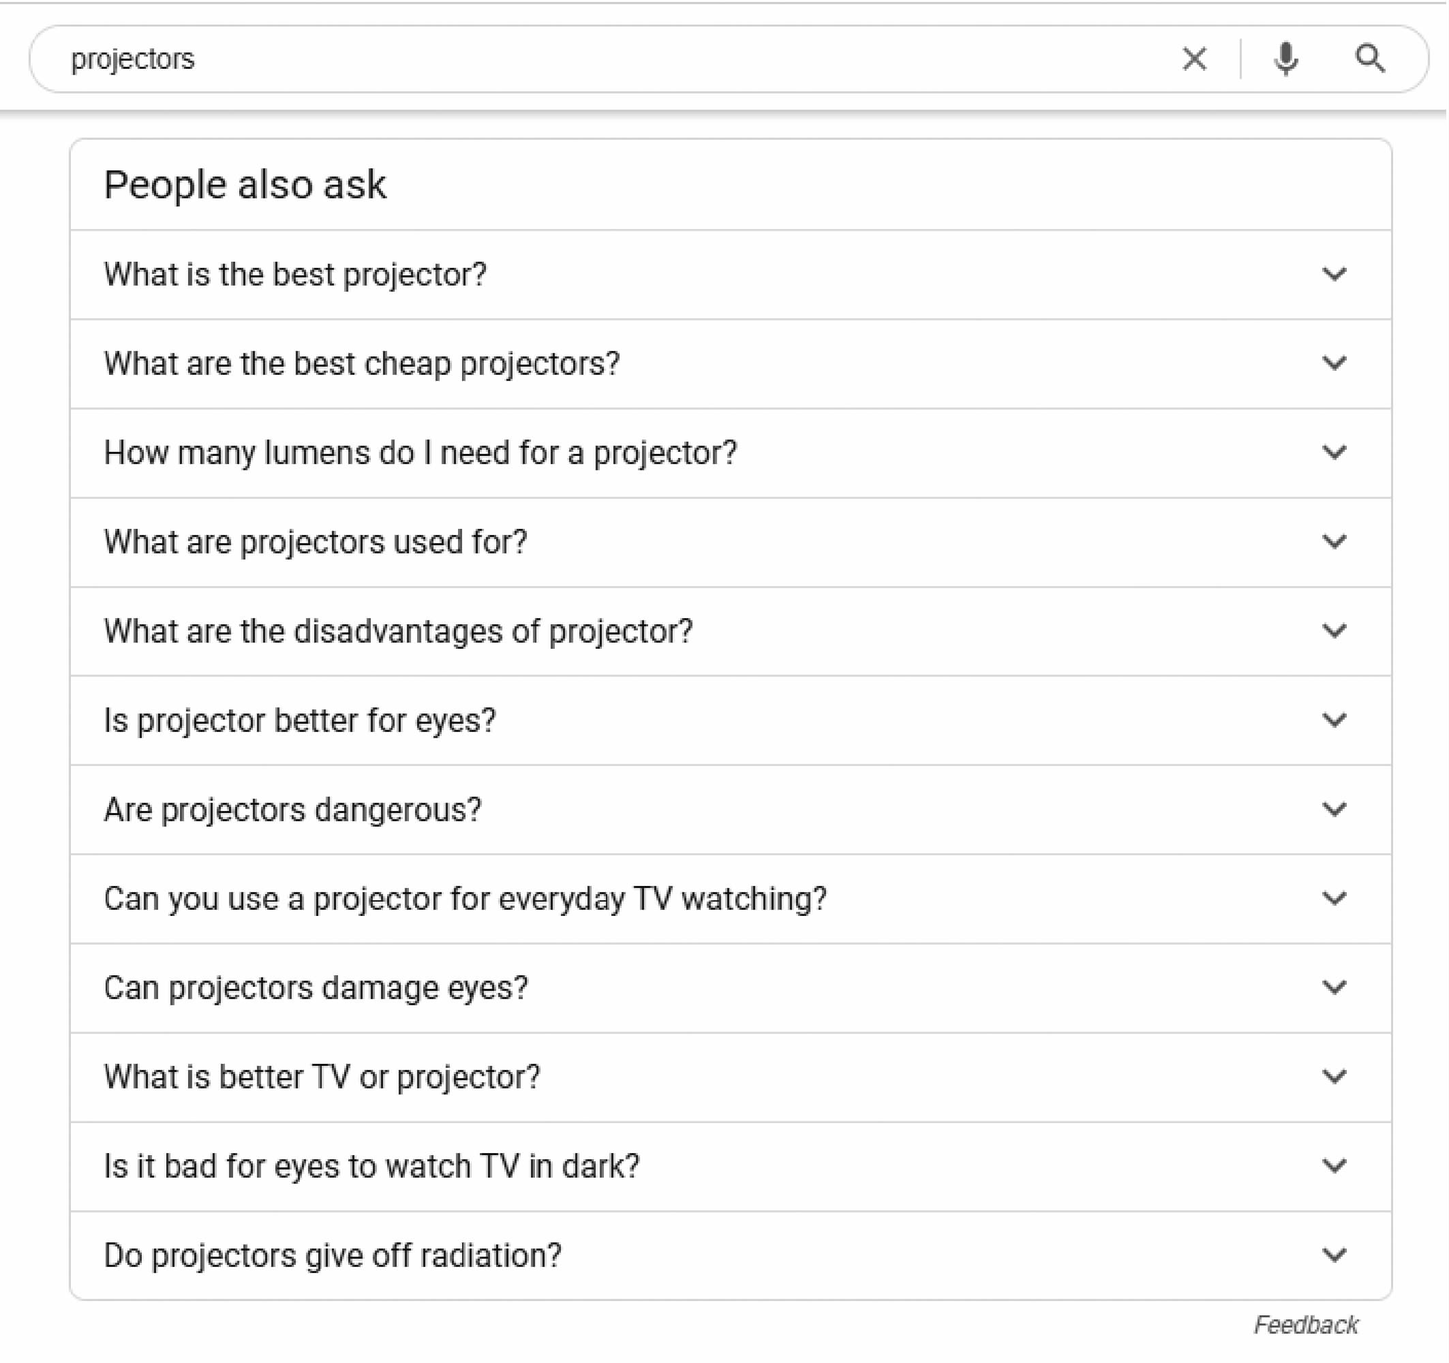Image resolution: width=1449 pixels, height=1363 pixels.
Task: Expand the 'everyday TV watching' question
Action: pos(466,899)
